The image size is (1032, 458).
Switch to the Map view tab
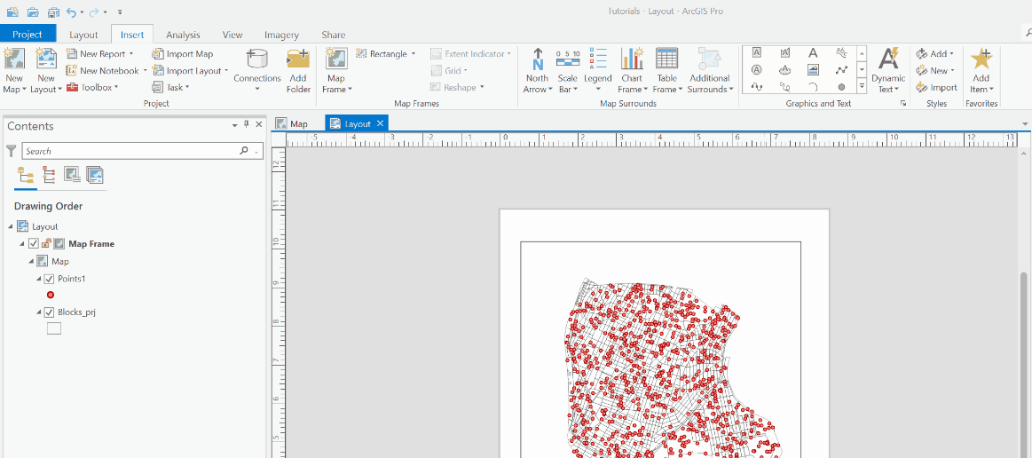coord(292,123)
